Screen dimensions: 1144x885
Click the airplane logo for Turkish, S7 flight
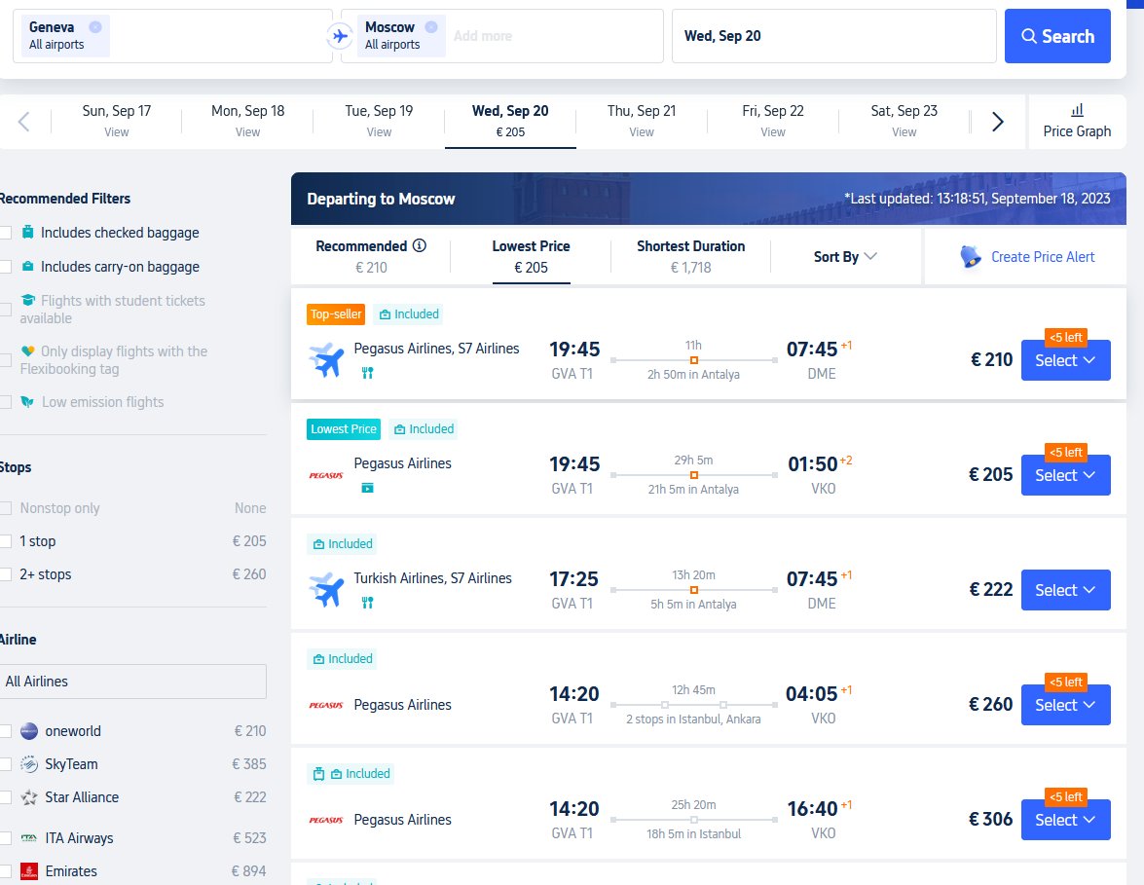pos(325,590)
